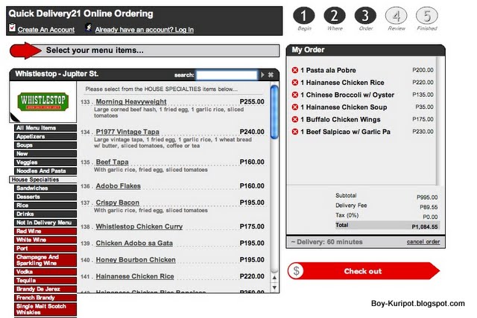Click the Create An Account checklist icon
This screenshot has height=318, width=477.
12,28
